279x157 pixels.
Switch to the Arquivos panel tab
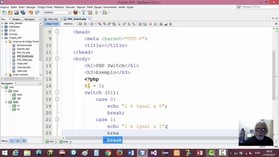pyautogui.click(x=17, y=19)
